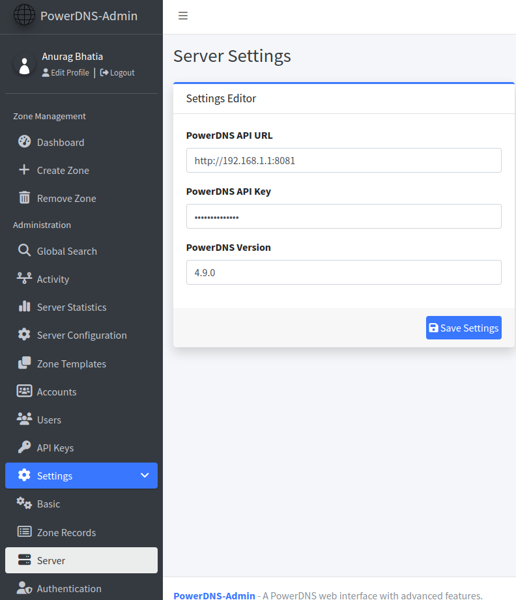The image size is (516, 600).
Task: Click the Server Settings page heading
Action: click(232, 56)
